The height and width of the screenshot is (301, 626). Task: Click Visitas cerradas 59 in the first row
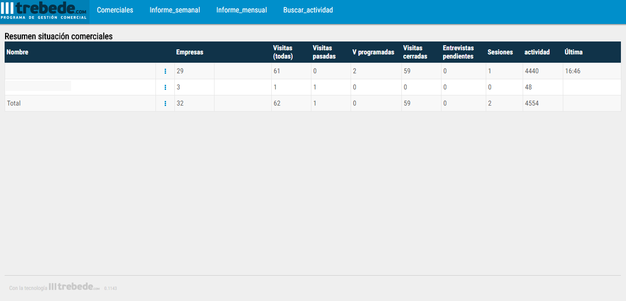point(407,71)
